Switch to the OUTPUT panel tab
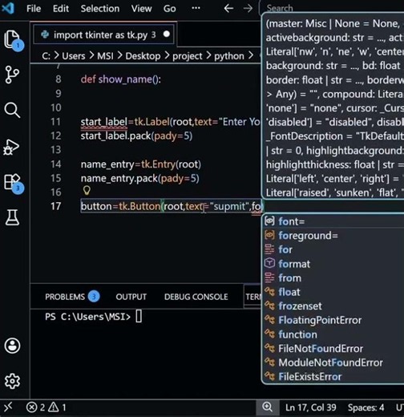 tap(131, 297)
